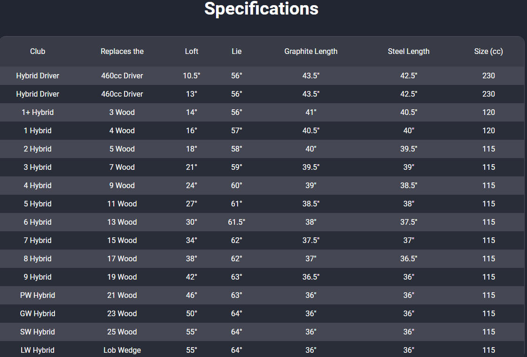Click the Replaces the column header
Viewport: 527px width, 357px height.
point(122,51)
